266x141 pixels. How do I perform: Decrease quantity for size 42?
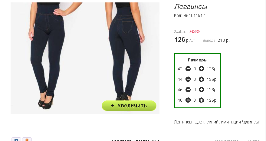coord(188,69)
